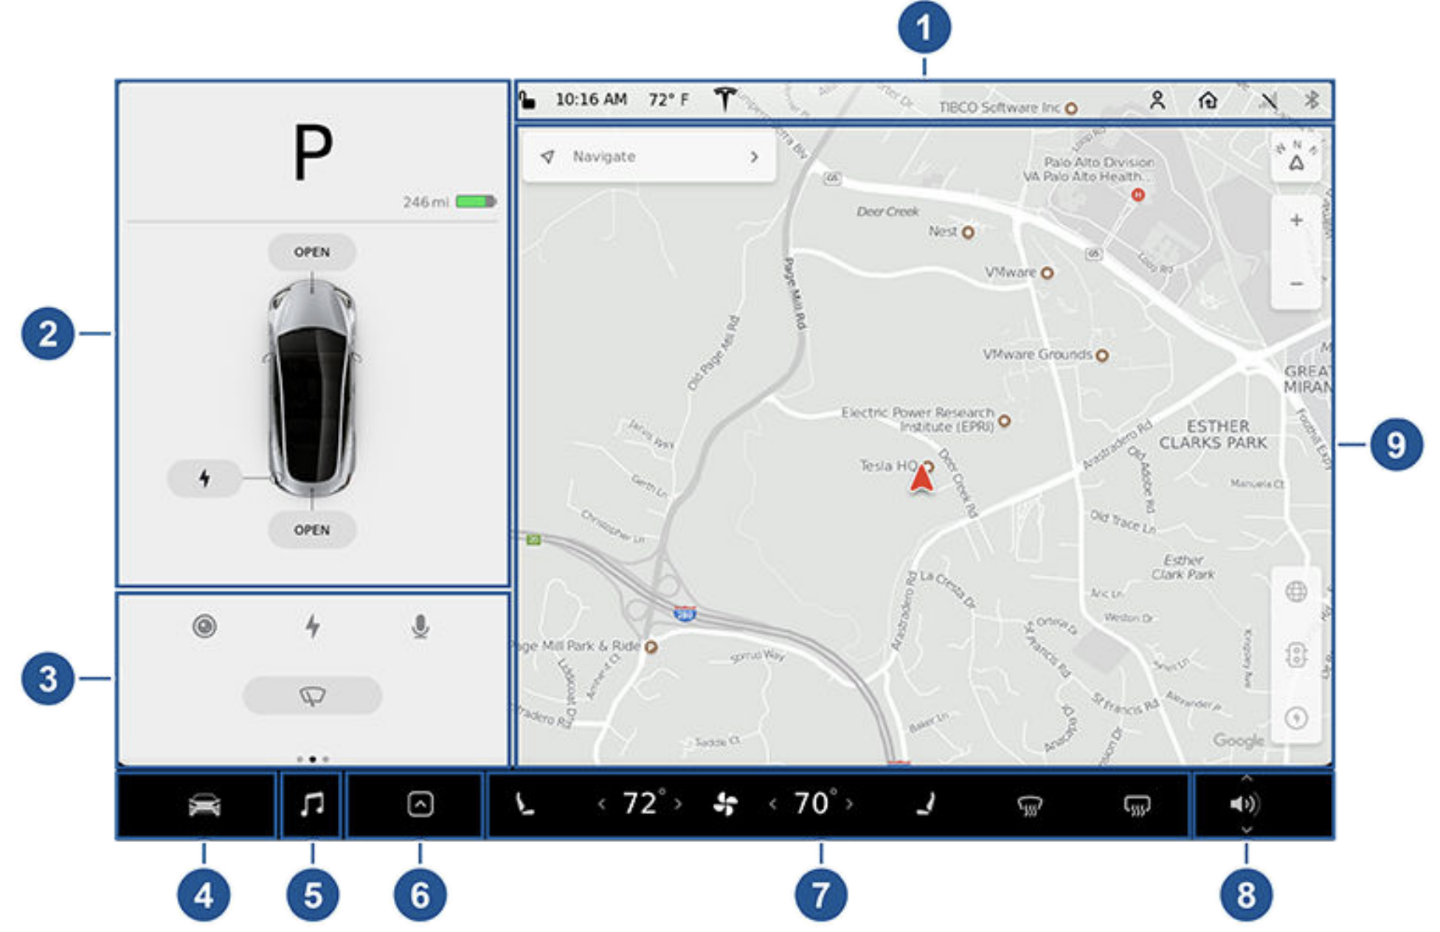Toggle the rear window defroster

(1137, 804)
